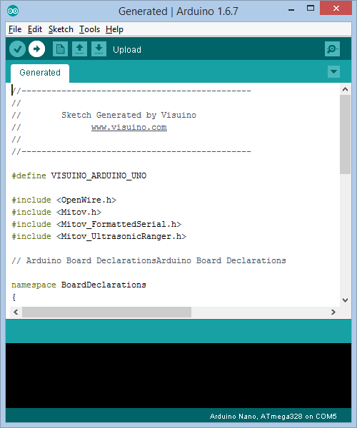The image size is (357, 428).
Task: Click the Arduino Board Declarations comment line
Action: (x=149, y=260)
